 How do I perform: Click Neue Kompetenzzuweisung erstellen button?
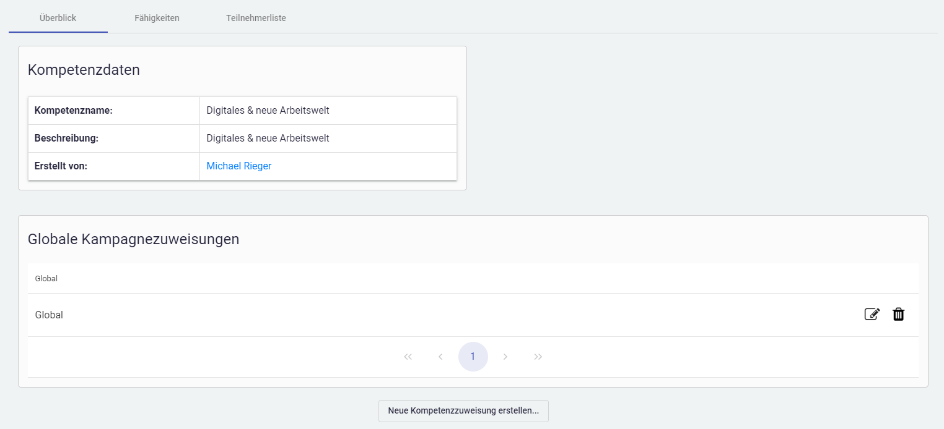[463, 410]
